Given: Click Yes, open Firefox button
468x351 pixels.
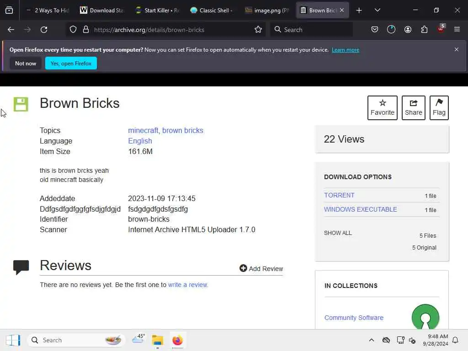Looking at the screenshot, I should coord(71,63).
